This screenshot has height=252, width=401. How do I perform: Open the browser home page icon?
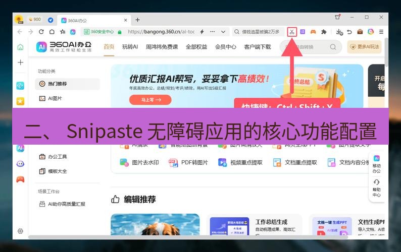52,32
